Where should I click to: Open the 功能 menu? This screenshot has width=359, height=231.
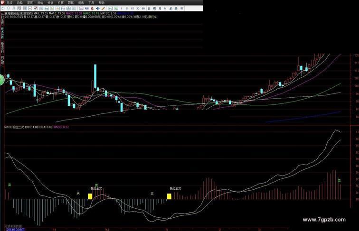coord(19,3)
